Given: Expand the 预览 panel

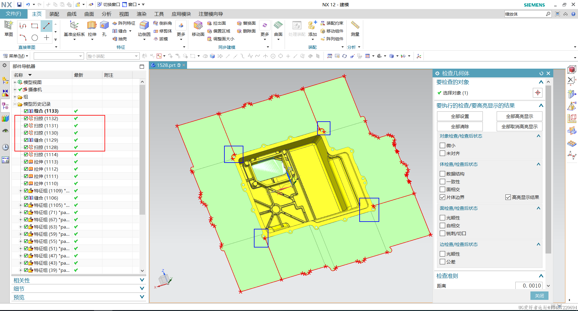Looking at the screenshot, I should 142,297.
